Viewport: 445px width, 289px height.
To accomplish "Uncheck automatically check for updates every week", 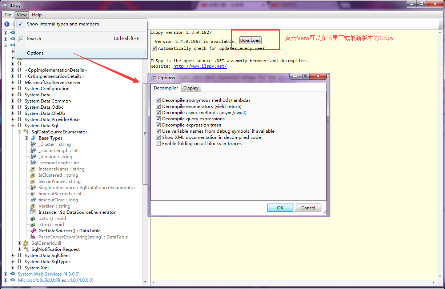I will tap(155, 48).
